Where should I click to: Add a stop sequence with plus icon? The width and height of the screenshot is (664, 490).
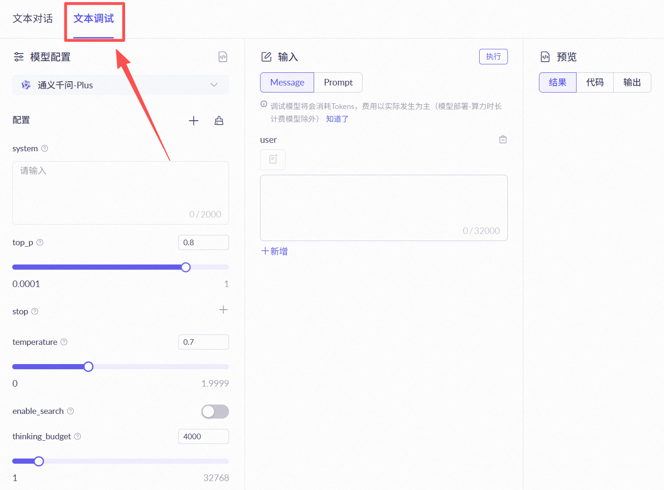pos(223,310)
